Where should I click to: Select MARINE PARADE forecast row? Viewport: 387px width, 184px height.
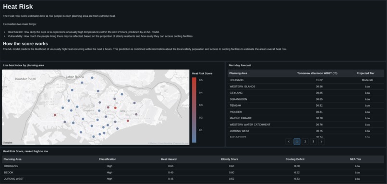305,118
